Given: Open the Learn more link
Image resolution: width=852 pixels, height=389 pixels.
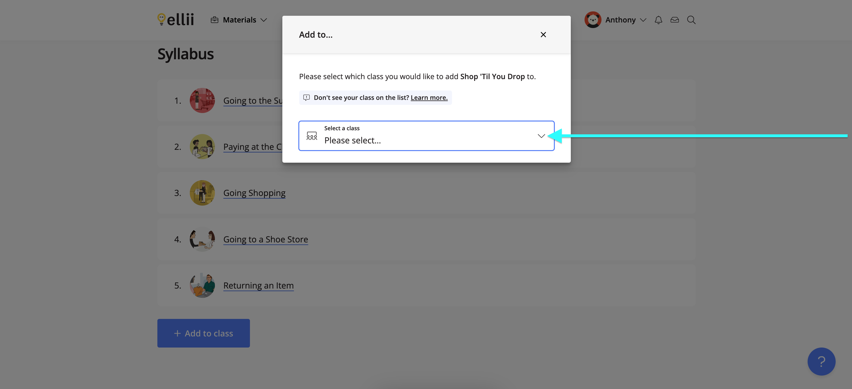Looking at the screenshot, I should coord(429,98).
